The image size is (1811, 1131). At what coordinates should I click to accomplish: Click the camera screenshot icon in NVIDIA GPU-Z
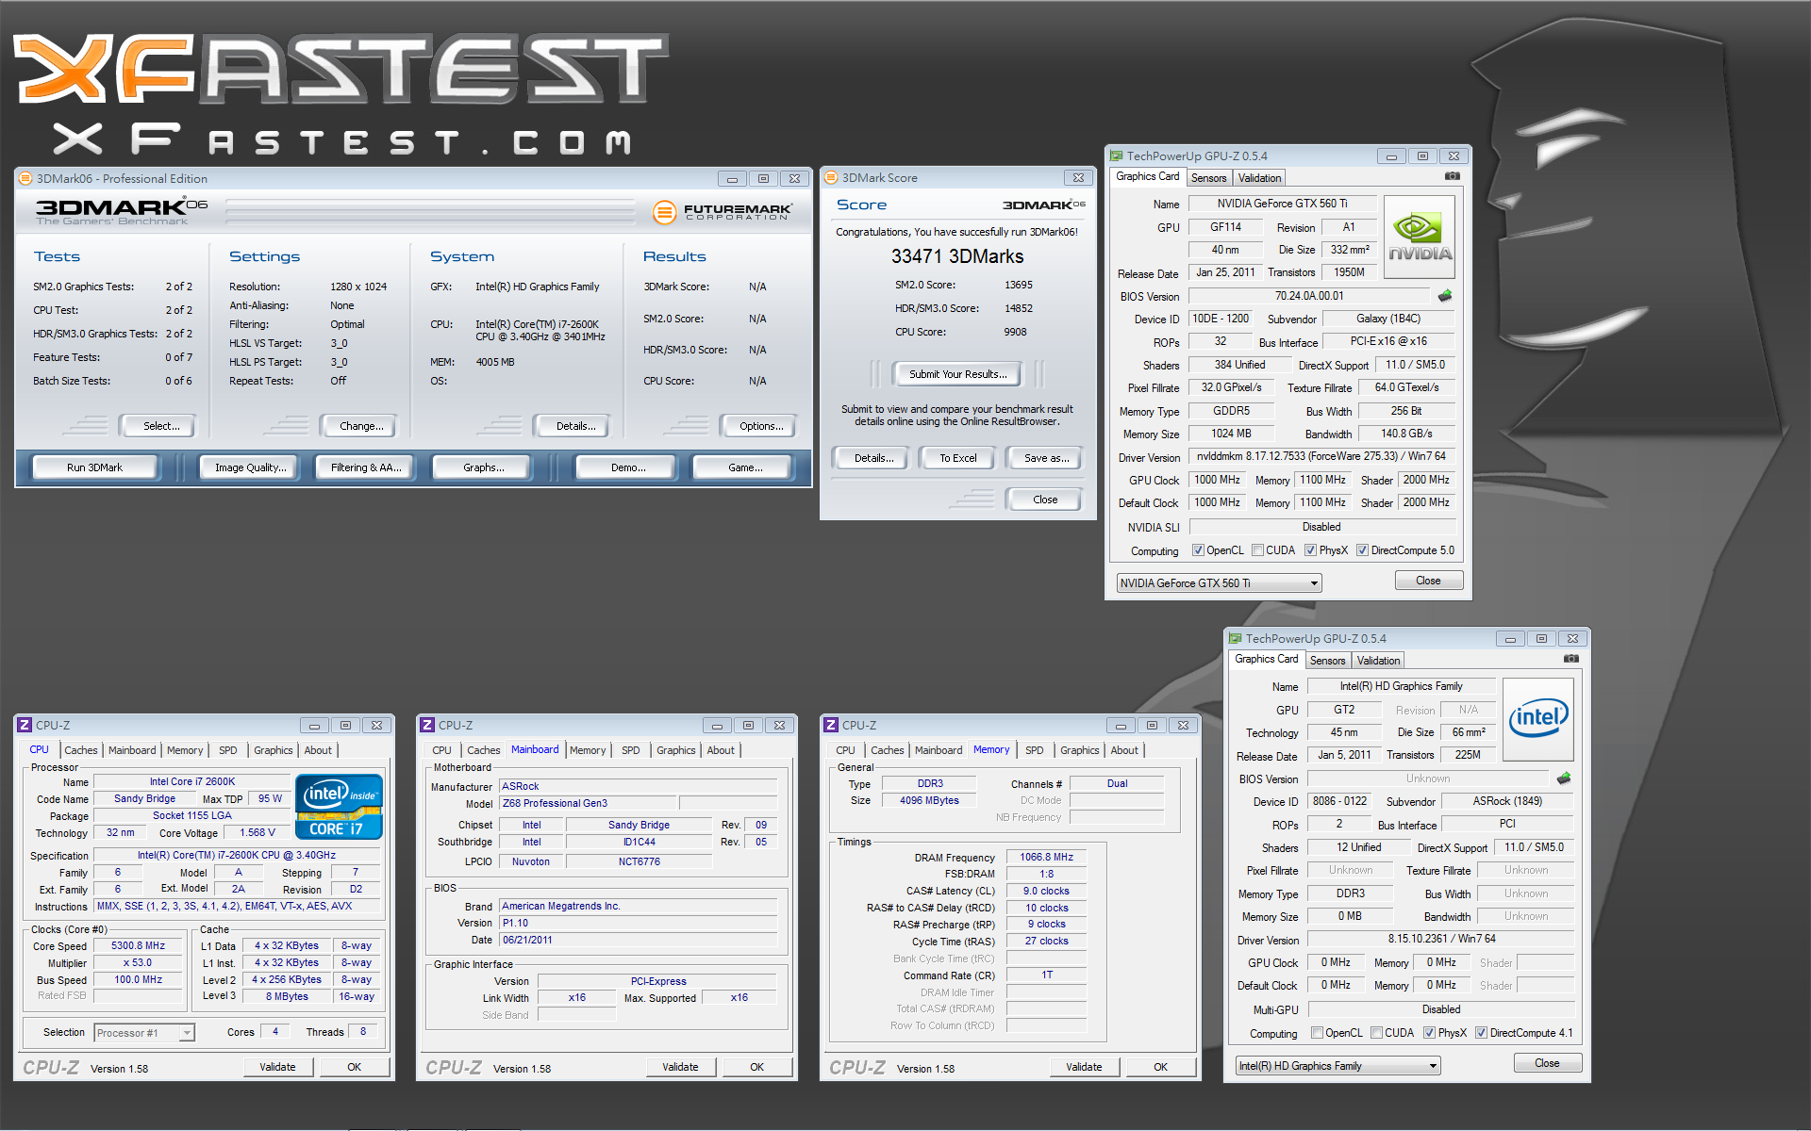[1453, 176]
